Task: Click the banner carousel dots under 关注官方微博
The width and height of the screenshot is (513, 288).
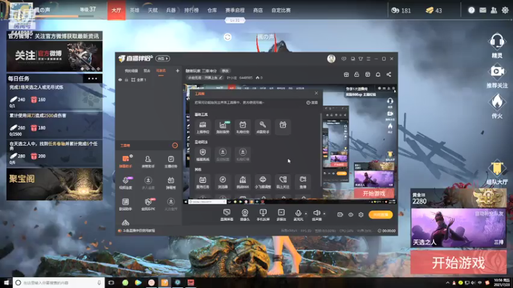Action: [x=90, y=69]
